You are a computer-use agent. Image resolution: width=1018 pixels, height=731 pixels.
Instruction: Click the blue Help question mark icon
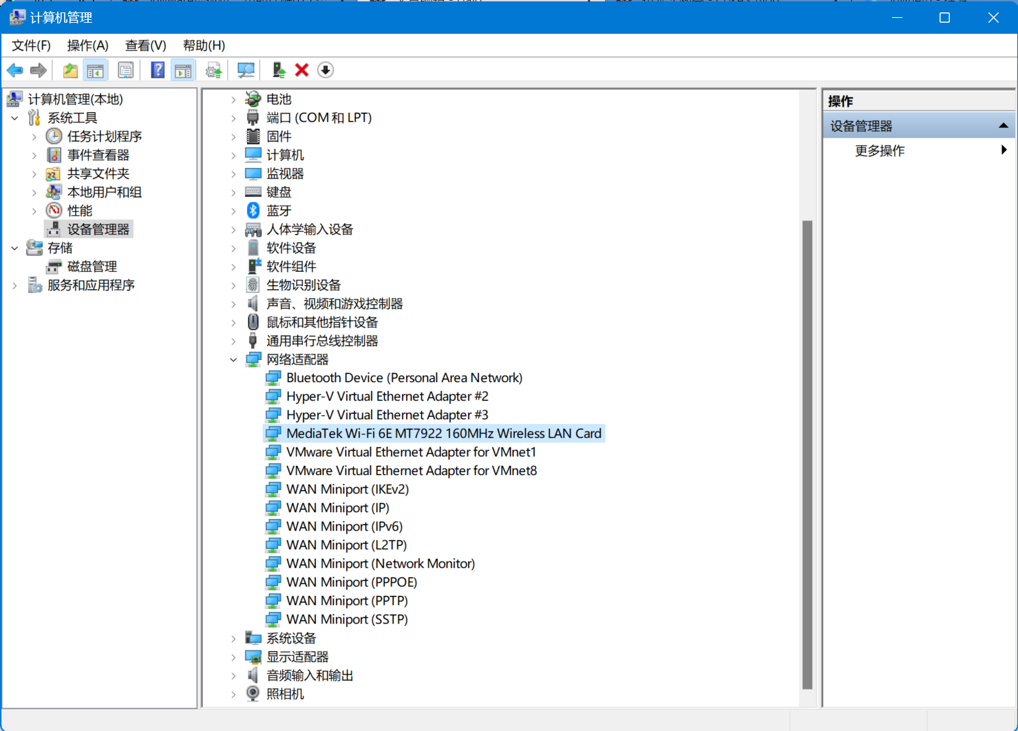coord(158,70)
